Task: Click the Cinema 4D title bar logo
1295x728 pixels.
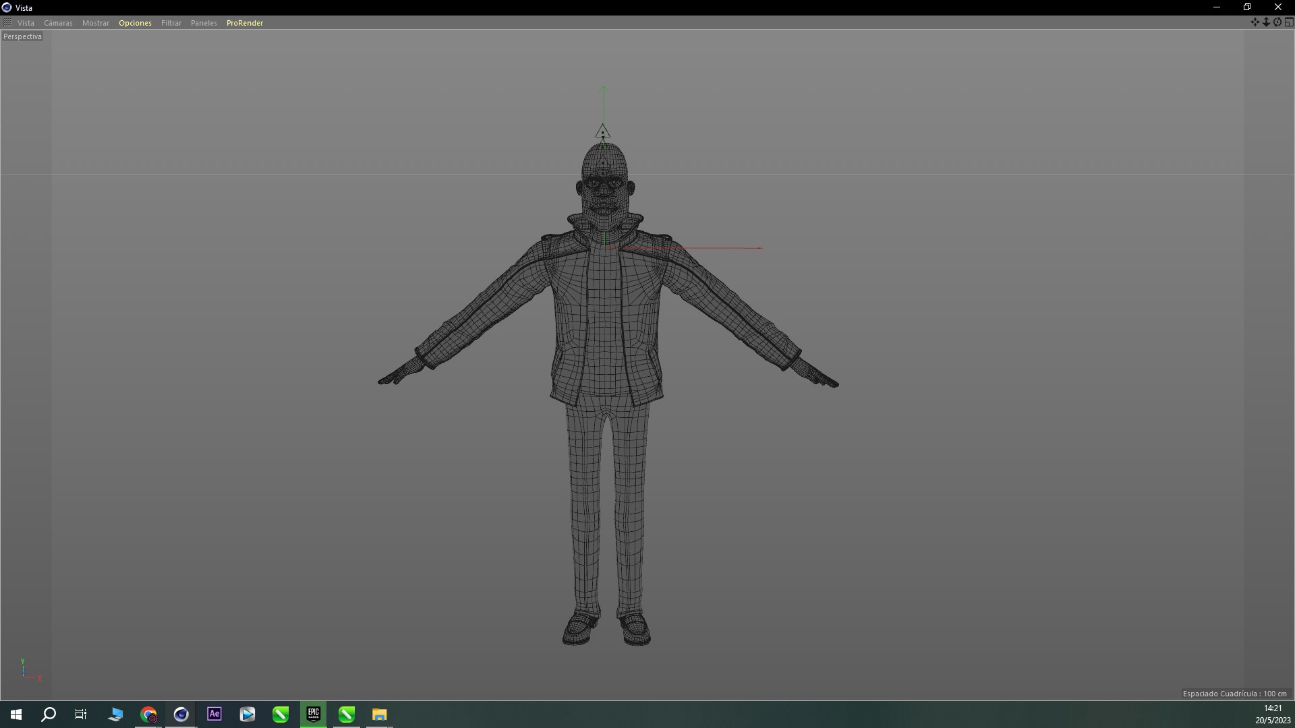Action: click(x=7, y=7)
